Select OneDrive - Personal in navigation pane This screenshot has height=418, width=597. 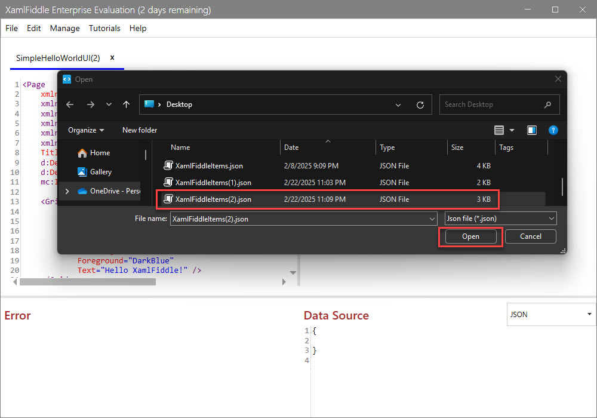[109, 191]
